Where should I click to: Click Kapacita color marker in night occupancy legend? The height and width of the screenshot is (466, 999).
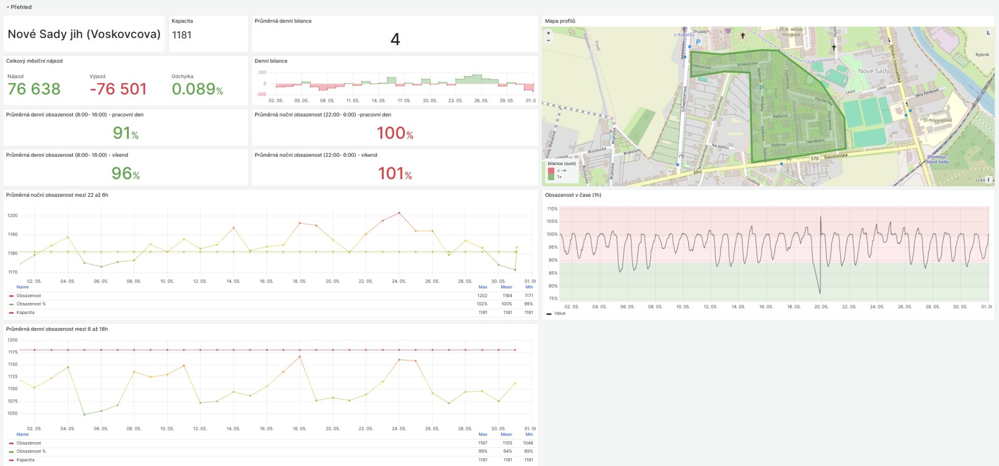(11, 313)
